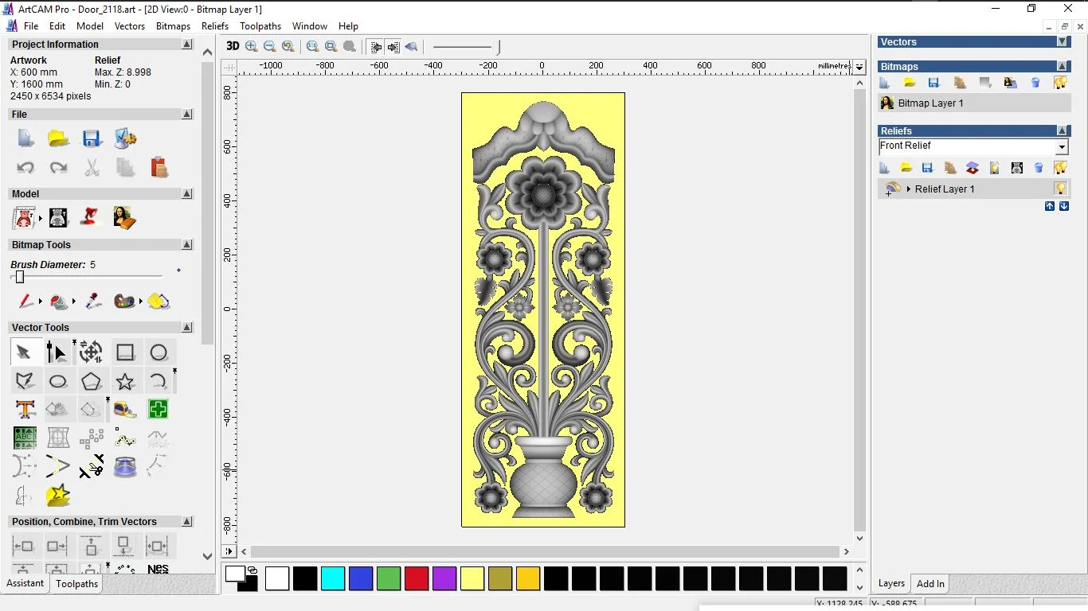Pick the bitmap Paint brush tool

(x=25, y=302)
